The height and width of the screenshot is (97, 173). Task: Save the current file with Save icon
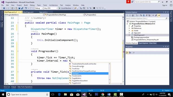(19, 8)
